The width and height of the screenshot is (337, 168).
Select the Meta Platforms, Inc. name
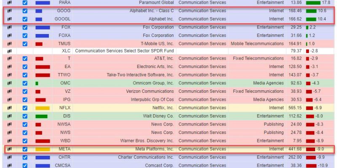click(x=154, y=149)
